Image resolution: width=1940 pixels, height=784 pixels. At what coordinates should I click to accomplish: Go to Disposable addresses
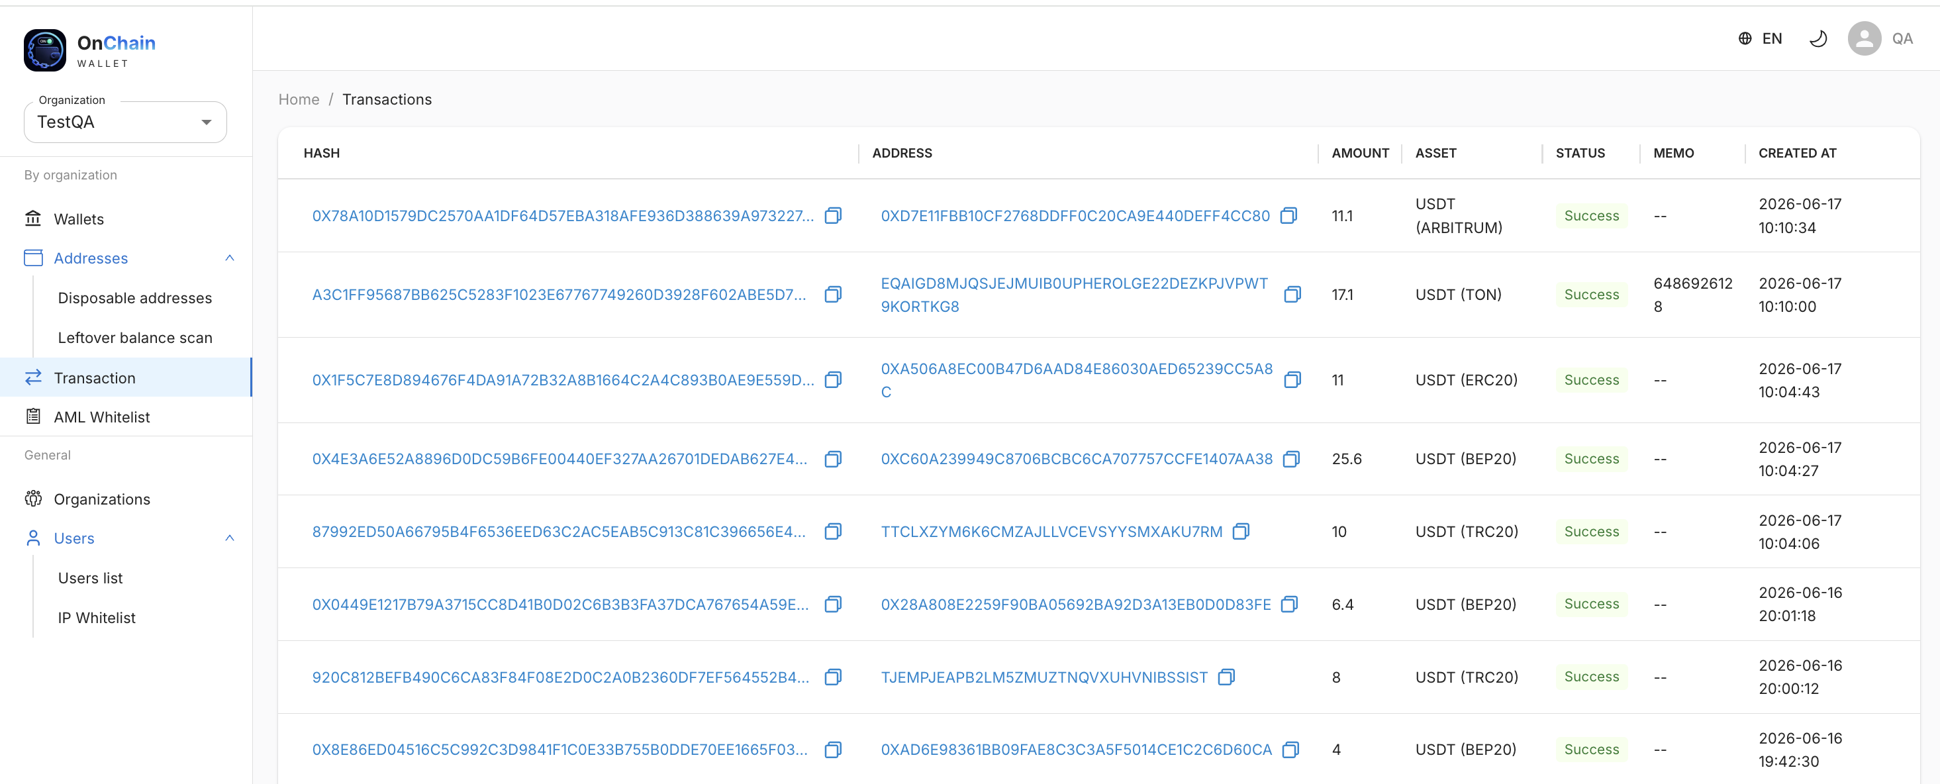coord(135,298)
